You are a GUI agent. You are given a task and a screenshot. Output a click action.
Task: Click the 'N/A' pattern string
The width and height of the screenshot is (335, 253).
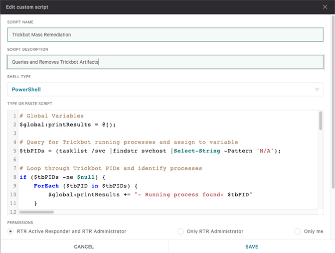point(265,151)
